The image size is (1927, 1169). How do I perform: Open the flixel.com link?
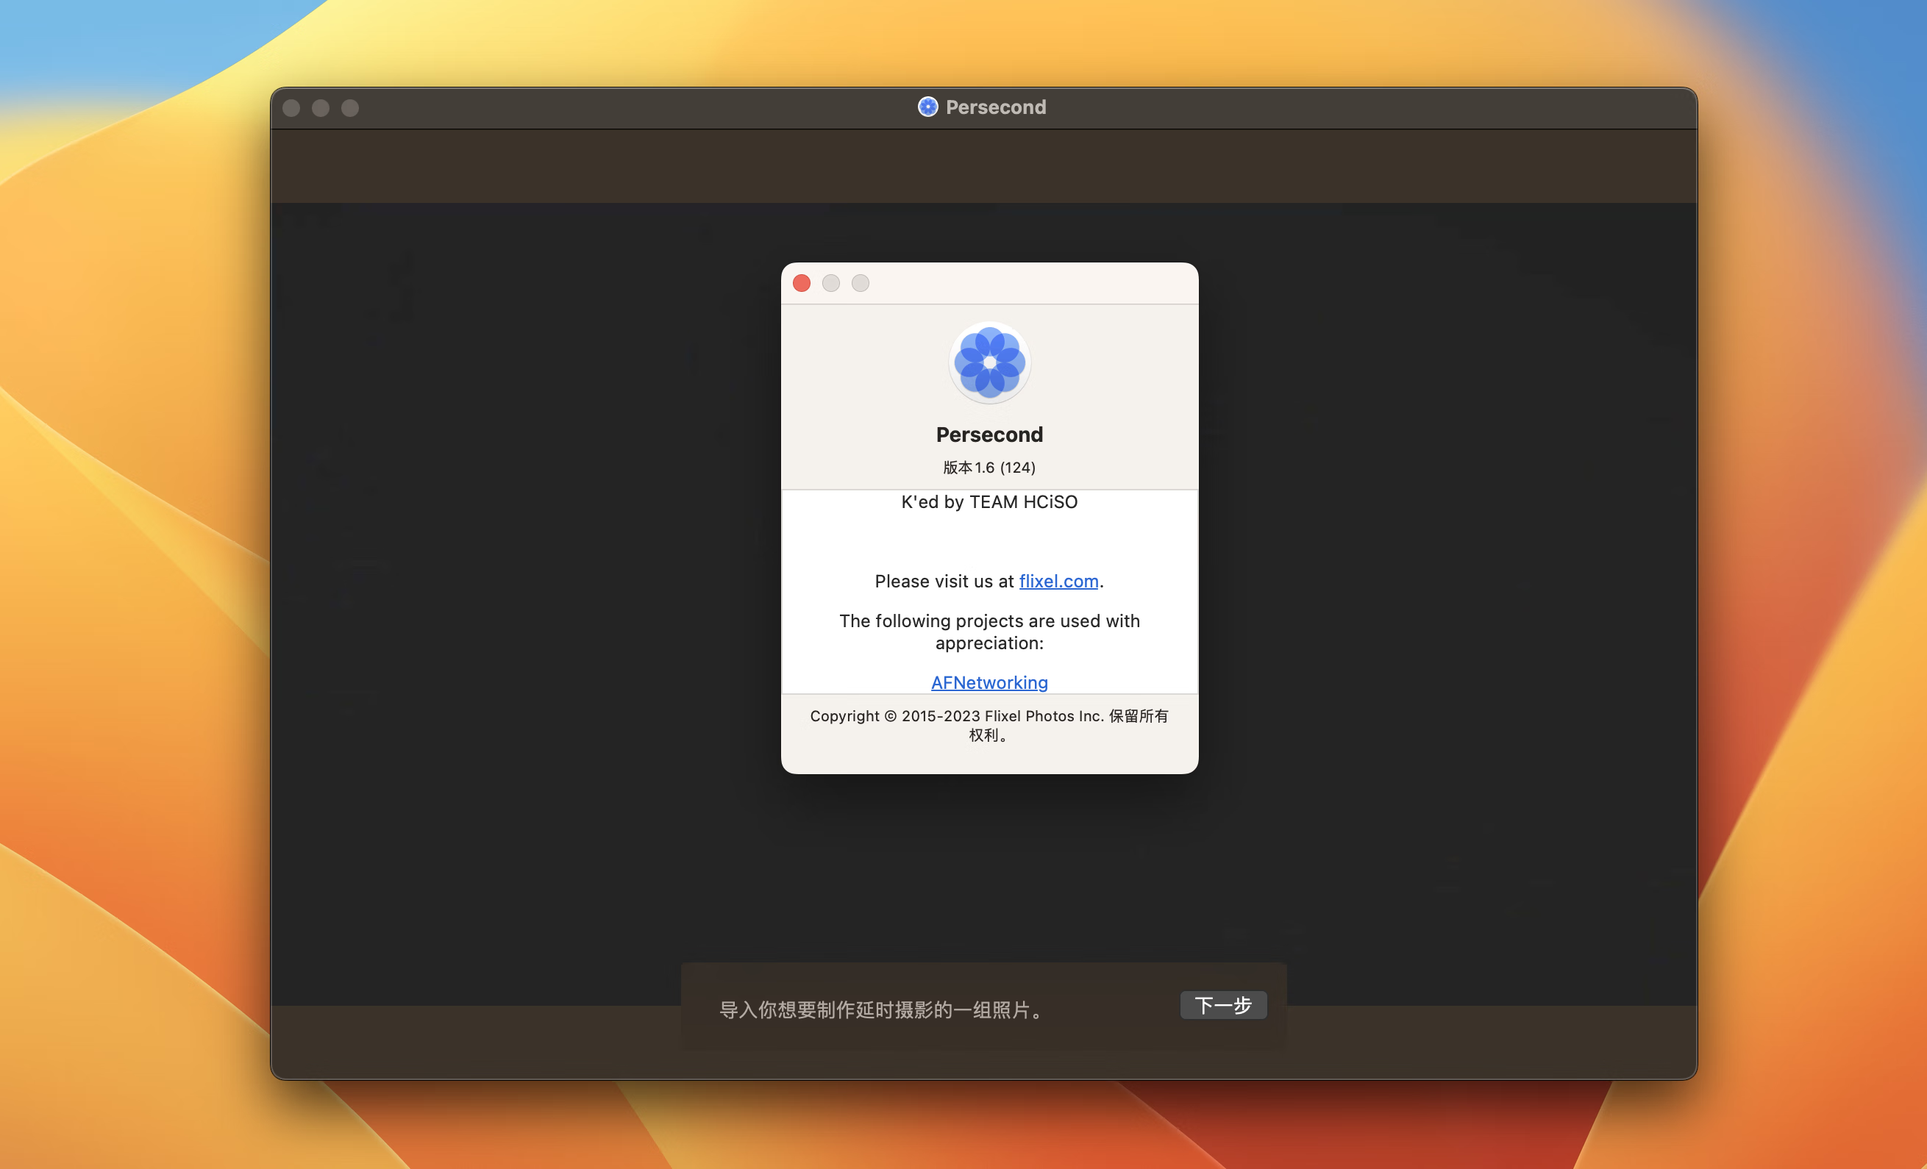[x=1058, y=581]
